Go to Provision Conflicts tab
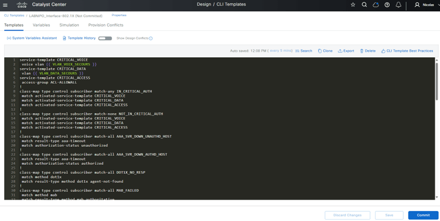The width and height of the screenshot is (440, 221). [106, 25]
